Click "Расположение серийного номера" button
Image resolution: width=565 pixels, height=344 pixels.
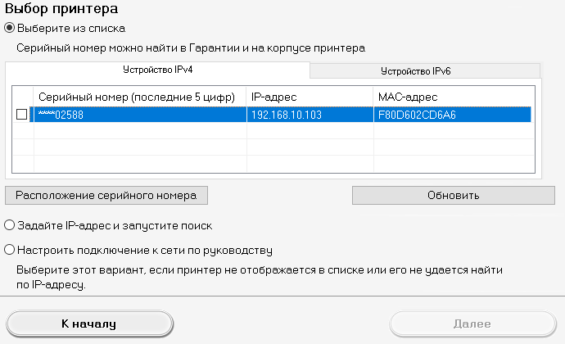(106, 196)
